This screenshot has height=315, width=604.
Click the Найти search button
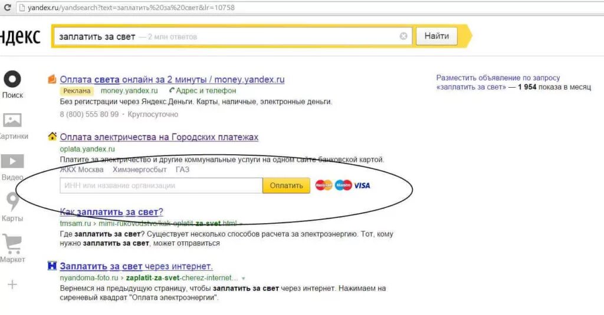(436, 36)
